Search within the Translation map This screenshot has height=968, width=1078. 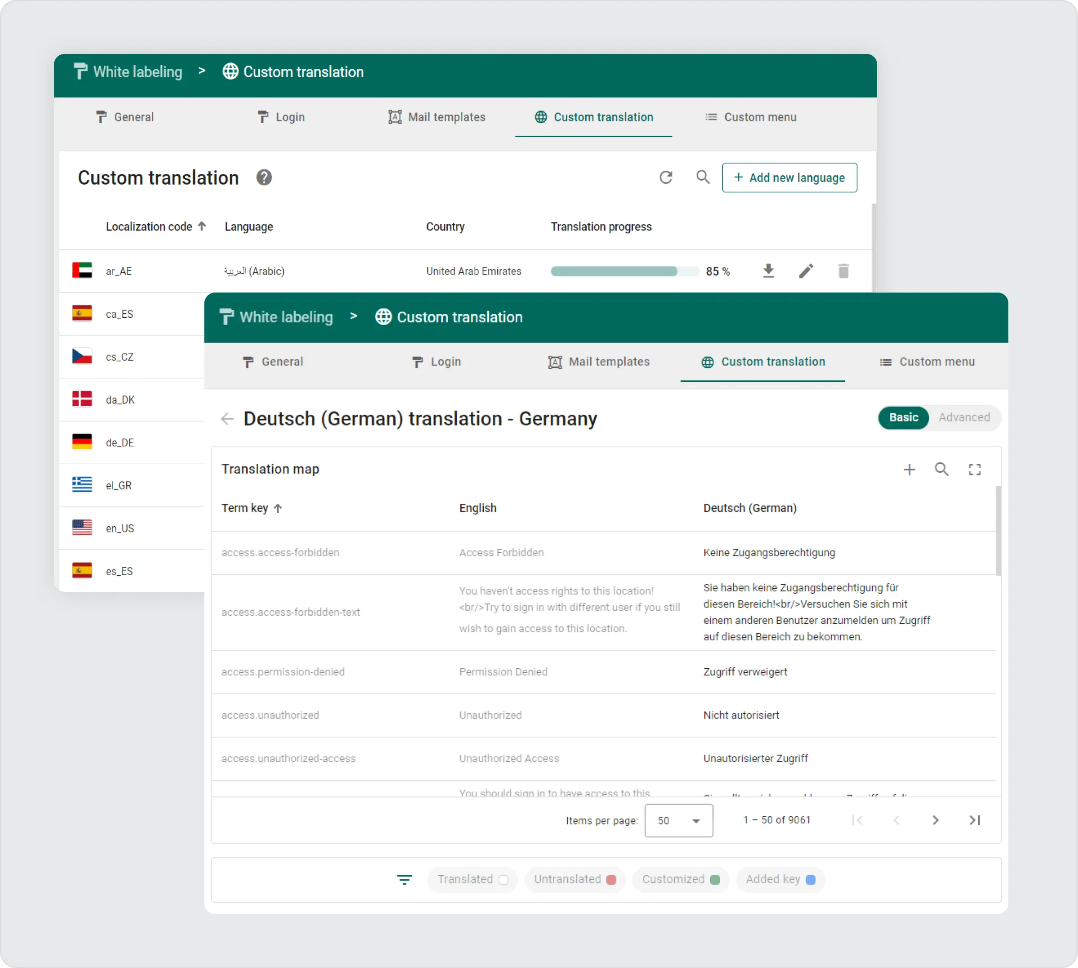click(941, 469)
